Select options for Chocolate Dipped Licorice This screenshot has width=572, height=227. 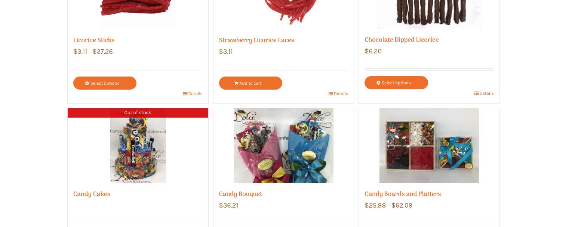point(396,83)
